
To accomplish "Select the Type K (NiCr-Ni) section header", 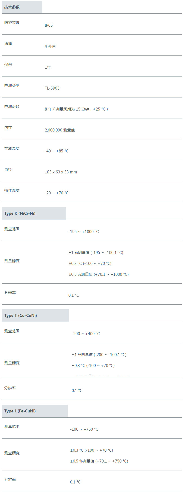I will pyautogui.click(x=34, y=213).
